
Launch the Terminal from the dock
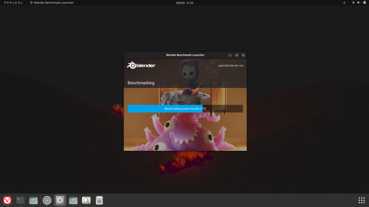coord(20,200)
